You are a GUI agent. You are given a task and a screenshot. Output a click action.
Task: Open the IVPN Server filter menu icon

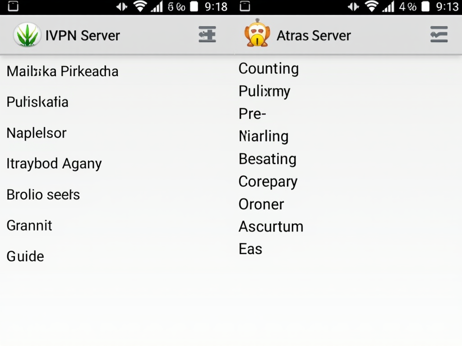[x=207, y=34]
